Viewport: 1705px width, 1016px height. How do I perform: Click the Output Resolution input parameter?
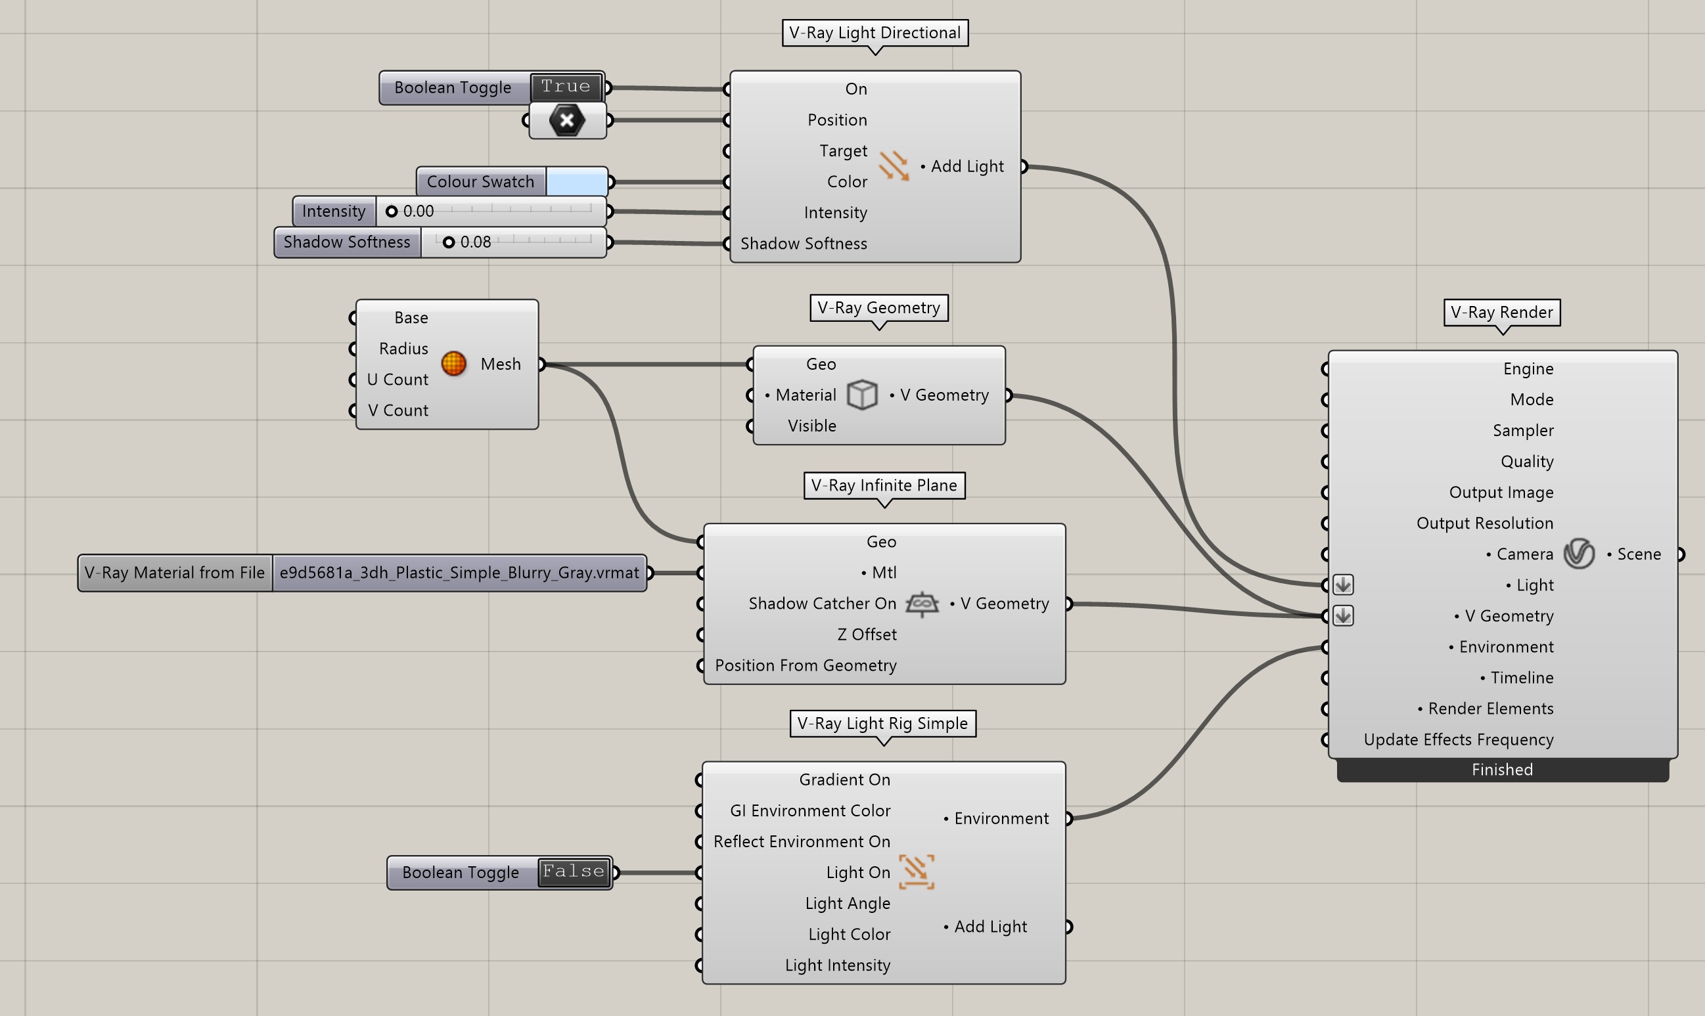pos(1484,523)
